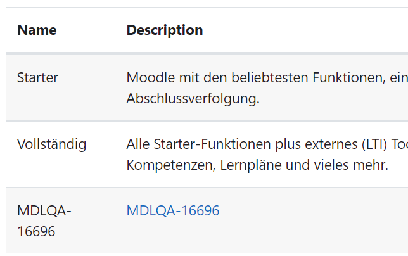This screenshot has width=408, height=256.
Task: Click the Description column header
Action: coord(165,30)
